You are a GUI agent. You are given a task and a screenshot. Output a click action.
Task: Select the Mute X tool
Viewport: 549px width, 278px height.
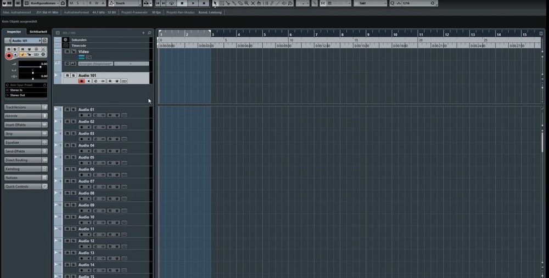pos(253,3)
